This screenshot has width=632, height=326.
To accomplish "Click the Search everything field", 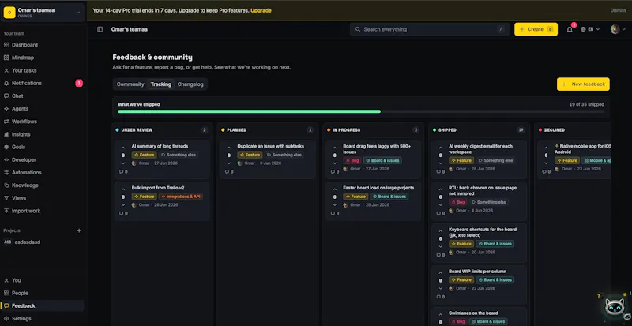I will pos(430,29).
